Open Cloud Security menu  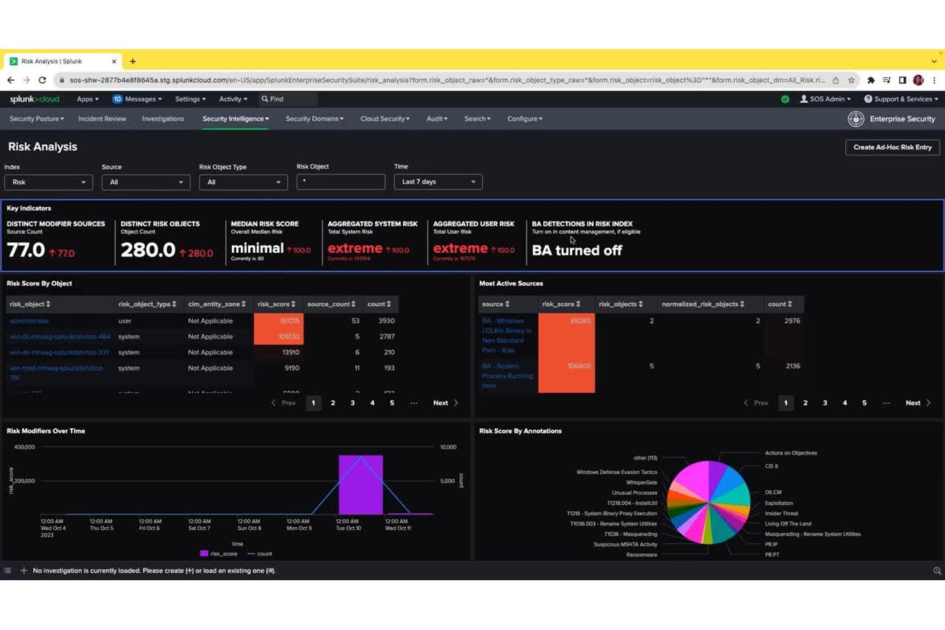pyautogui.click(x=385, y=119)
